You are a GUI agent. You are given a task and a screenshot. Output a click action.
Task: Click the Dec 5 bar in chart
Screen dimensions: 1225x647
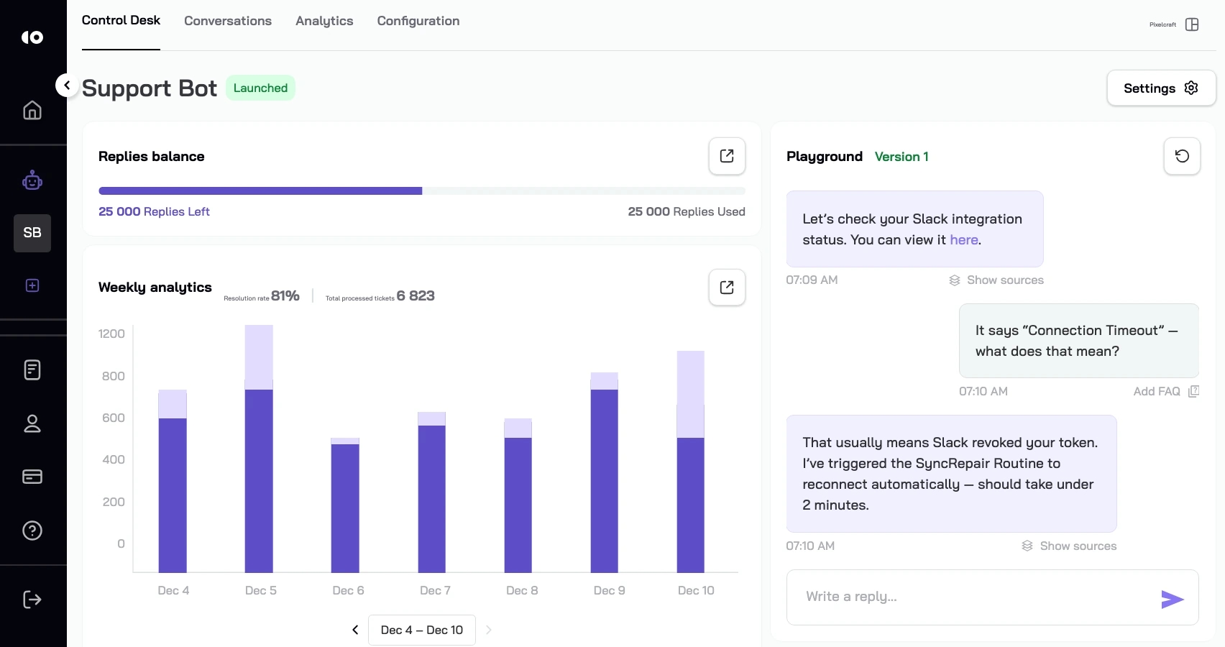[259, 449]
